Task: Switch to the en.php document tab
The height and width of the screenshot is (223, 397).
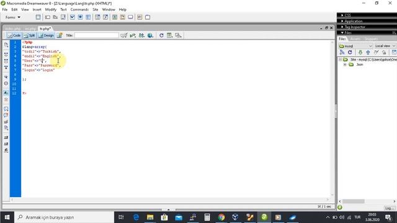Action: (30, 29)
